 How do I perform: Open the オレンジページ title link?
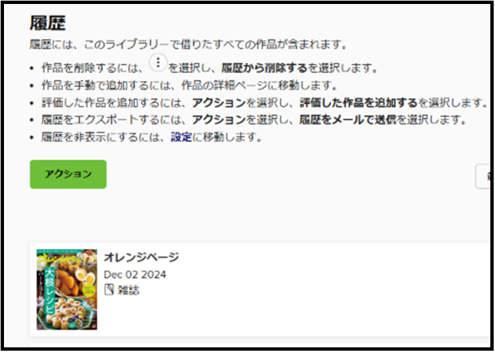(x=141, y=257)
